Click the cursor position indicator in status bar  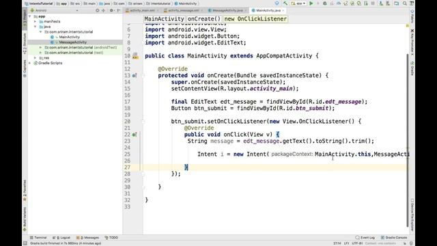(337, 243)
